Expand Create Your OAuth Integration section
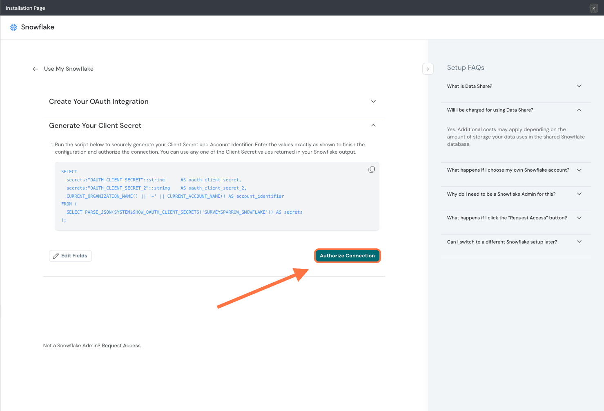The image size is (604, 411). point(373,102)
